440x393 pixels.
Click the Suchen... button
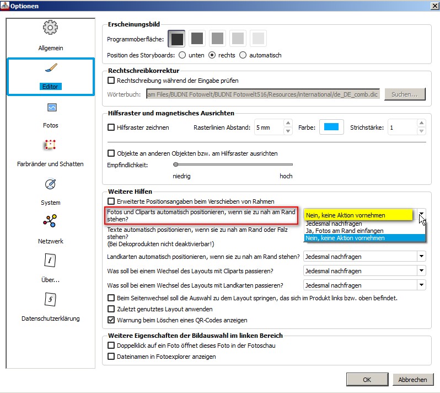(x=405, y=94)
